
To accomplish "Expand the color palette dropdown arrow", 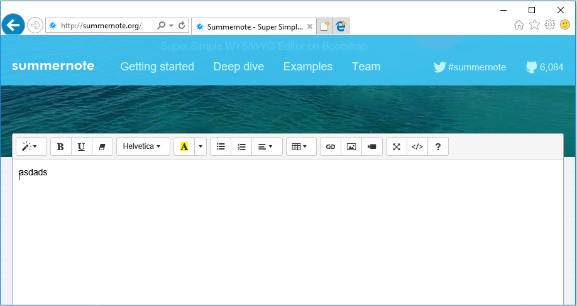I will tap(201, 146).
